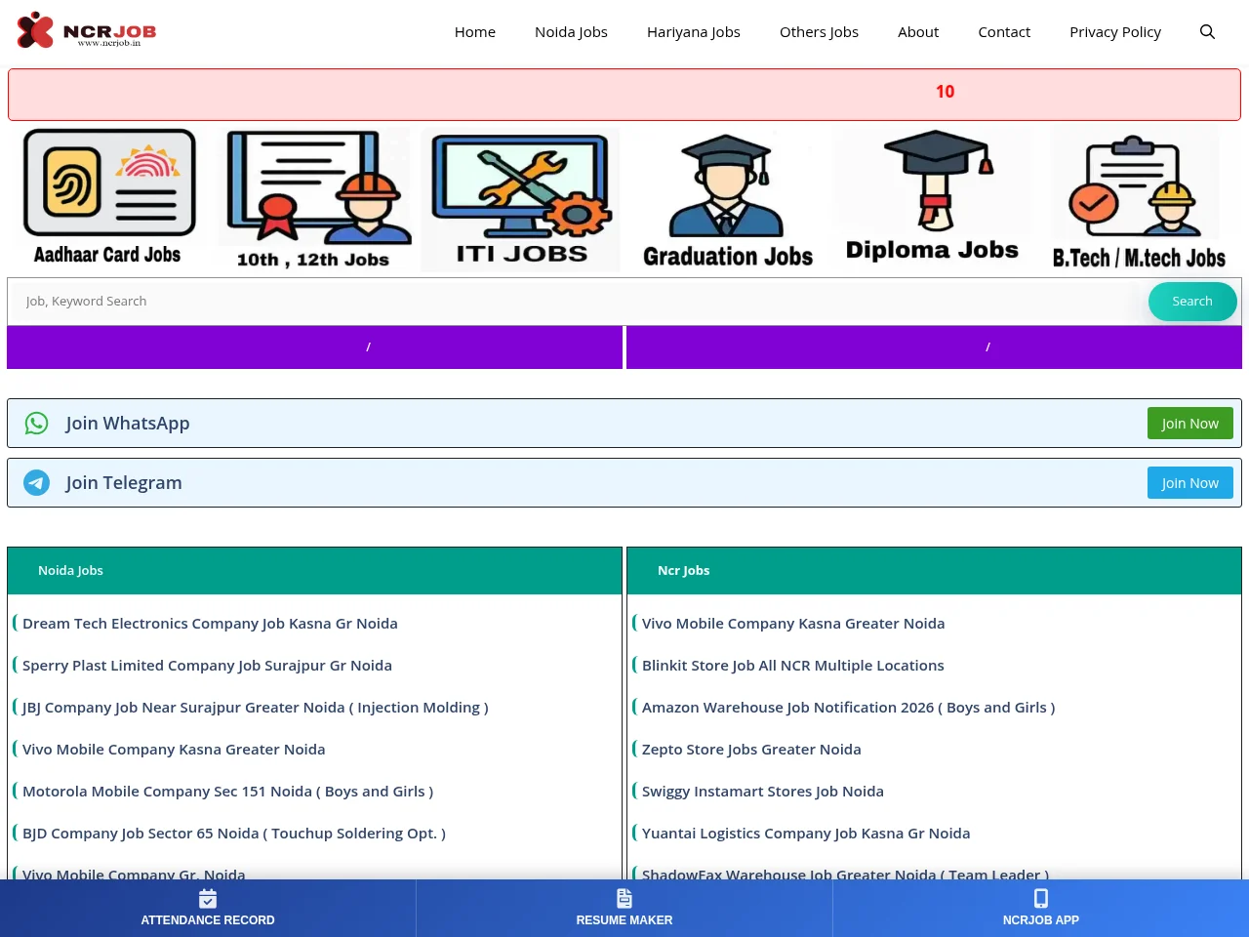Click Join Now for WhatsApp
Image resolution: width=1249 pixels, height=937 pixels.
(1189, 423)
